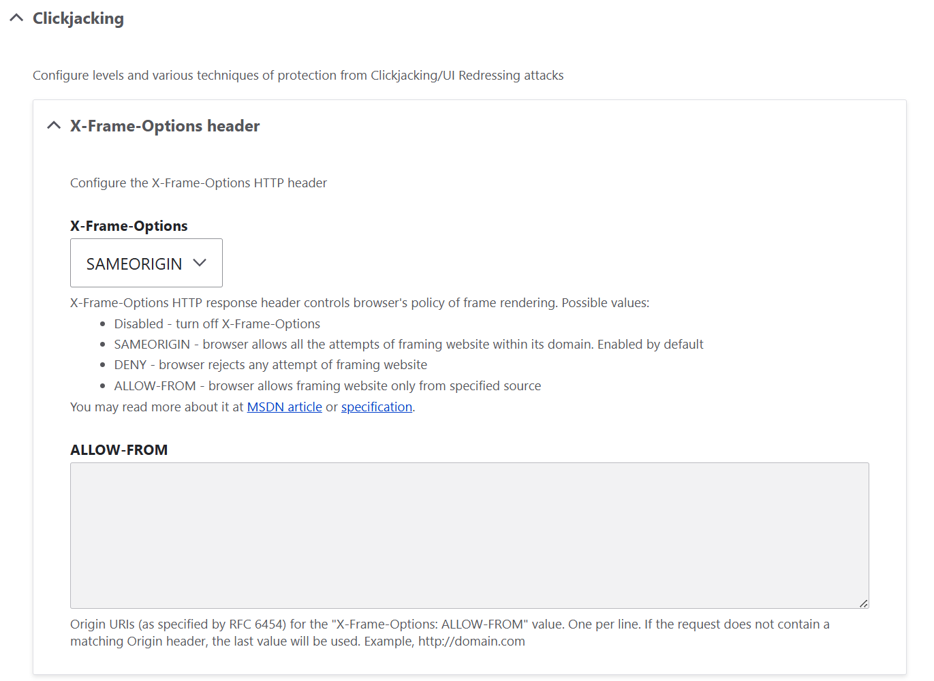This screenshot has width=934, height=681.
Task: Expand the X-Frame-Options selector to change value
Action: tap(146, 263)
